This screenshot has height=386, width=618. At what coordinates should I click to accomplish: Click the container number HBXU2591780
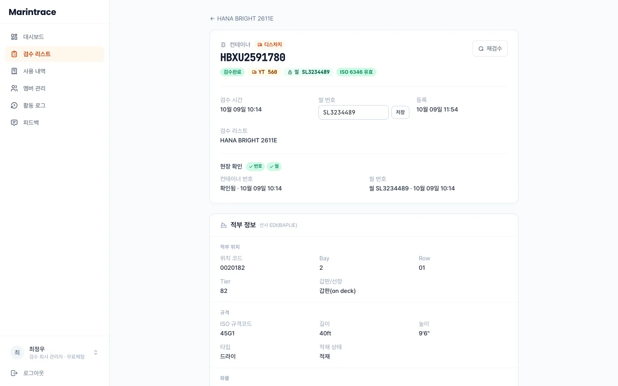click(x=253, y=57)
